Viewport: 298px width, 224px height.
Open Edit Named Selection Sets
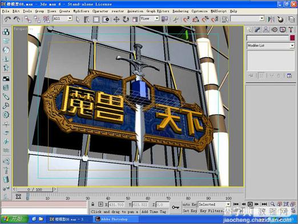click(x=225, y=19)
